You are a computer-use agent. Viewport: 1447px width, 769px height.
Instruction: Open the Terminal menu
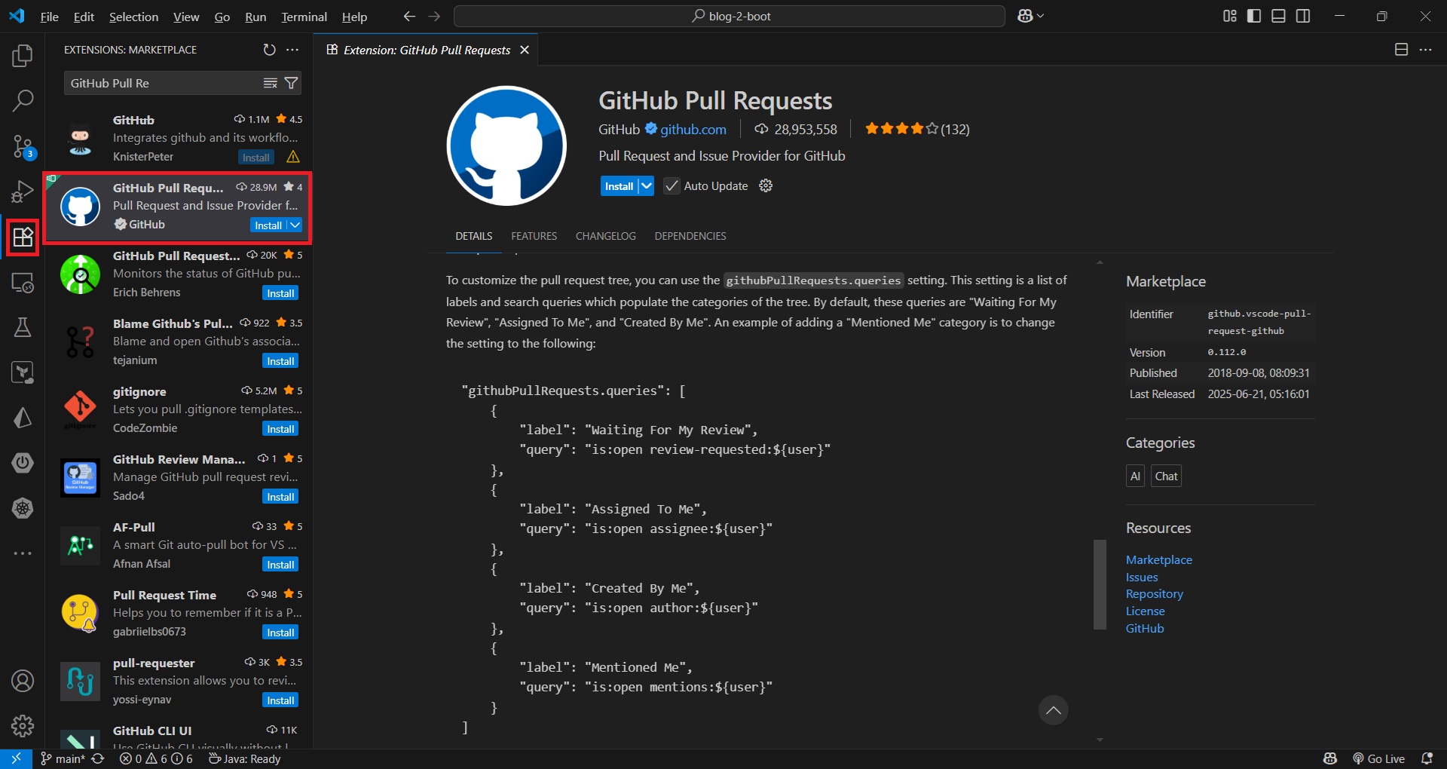pos(304,17)
